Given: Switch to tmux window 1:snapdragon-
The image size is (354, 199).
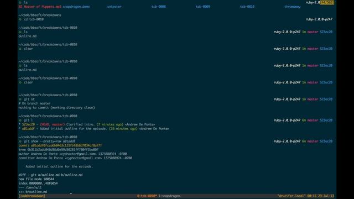Looking at the screenshot, I should click(x=170, y=196).
